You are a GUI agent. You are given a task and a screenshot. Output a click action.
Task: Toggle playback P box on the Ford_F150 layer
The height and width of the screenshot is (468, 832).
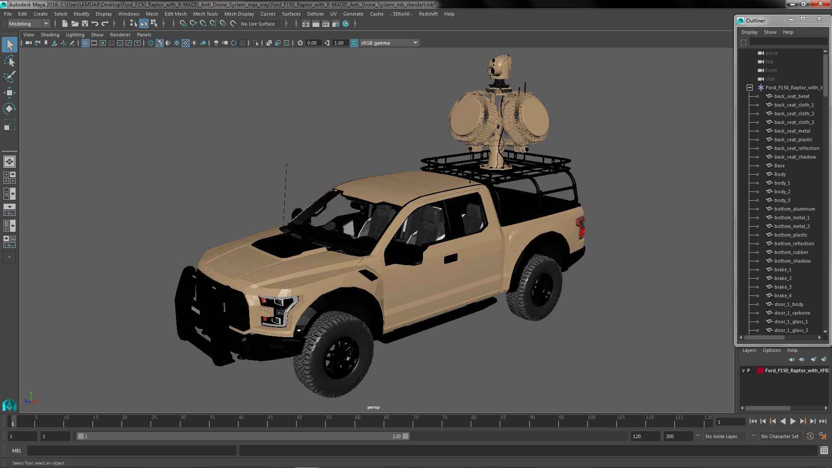[x=748, y=370]
